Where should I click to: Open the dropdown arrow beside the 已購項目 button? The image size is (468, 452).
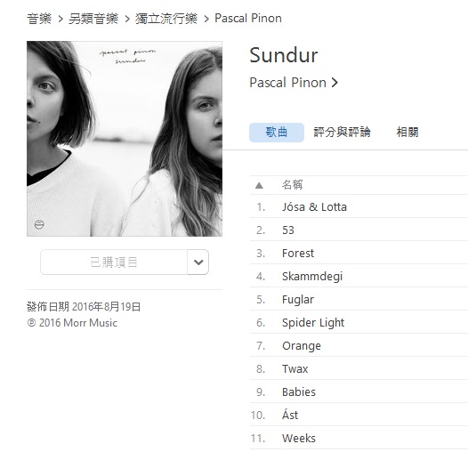point(198,262)
